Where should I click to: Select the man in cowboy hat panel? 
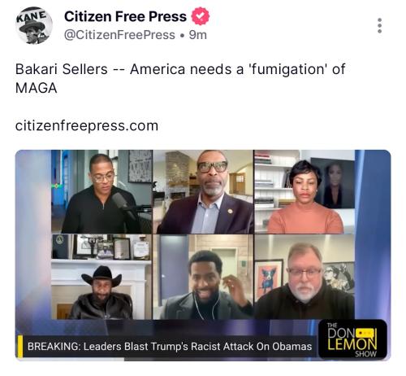point(101,277)
